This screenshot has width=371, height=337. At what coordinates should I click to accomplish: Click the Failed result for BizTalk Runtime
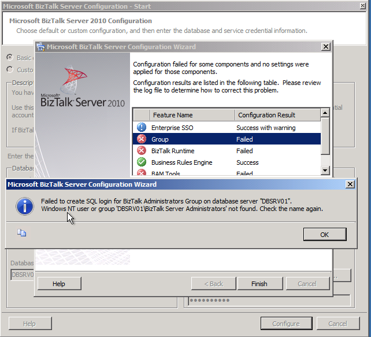coord(244,151)
